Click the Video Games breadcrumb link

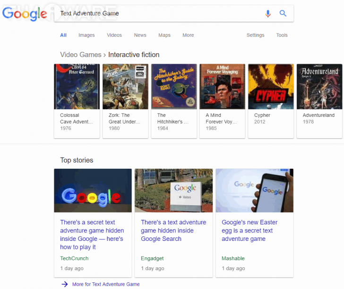coord(81,55)
